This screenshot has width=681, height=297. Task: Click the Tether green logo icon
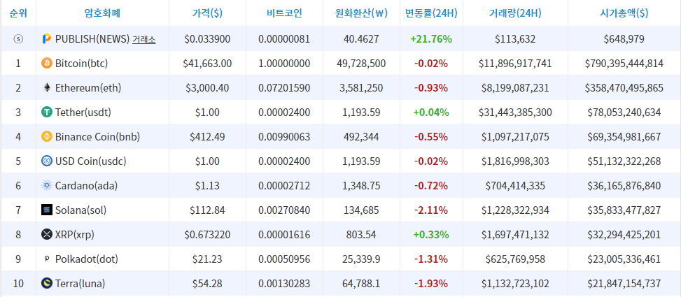[x=46, y=113]
